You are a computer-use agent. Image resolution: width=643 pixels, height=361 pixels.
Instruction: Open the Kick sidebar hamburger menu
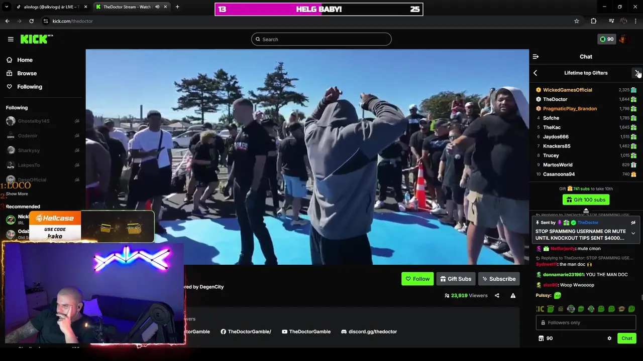coord(11,39)
